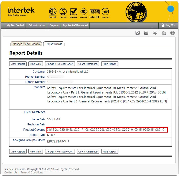Viewport: 179px width, 177px height.
Task: Open the Terms & Conditions link
Action: click(32, 173)
